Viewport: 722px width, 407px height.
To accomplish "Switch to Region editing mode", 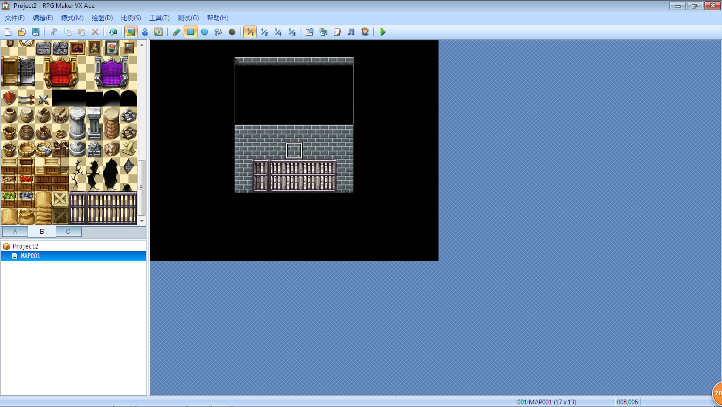I will (x=158, y=32).
